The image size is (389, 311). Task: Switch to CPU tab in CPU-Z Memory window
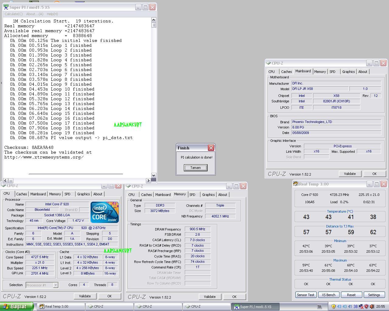point(132,195)
